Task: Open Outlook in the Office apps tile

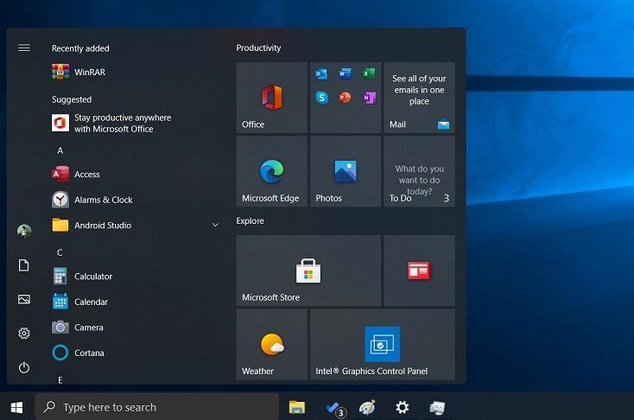Action: coord(321,74)
